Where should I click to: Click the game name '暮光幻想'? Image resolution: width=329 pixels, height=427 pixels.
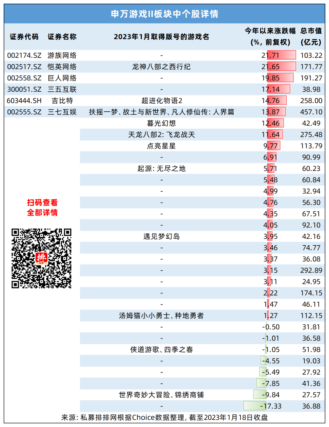click(x=161, y=123)
